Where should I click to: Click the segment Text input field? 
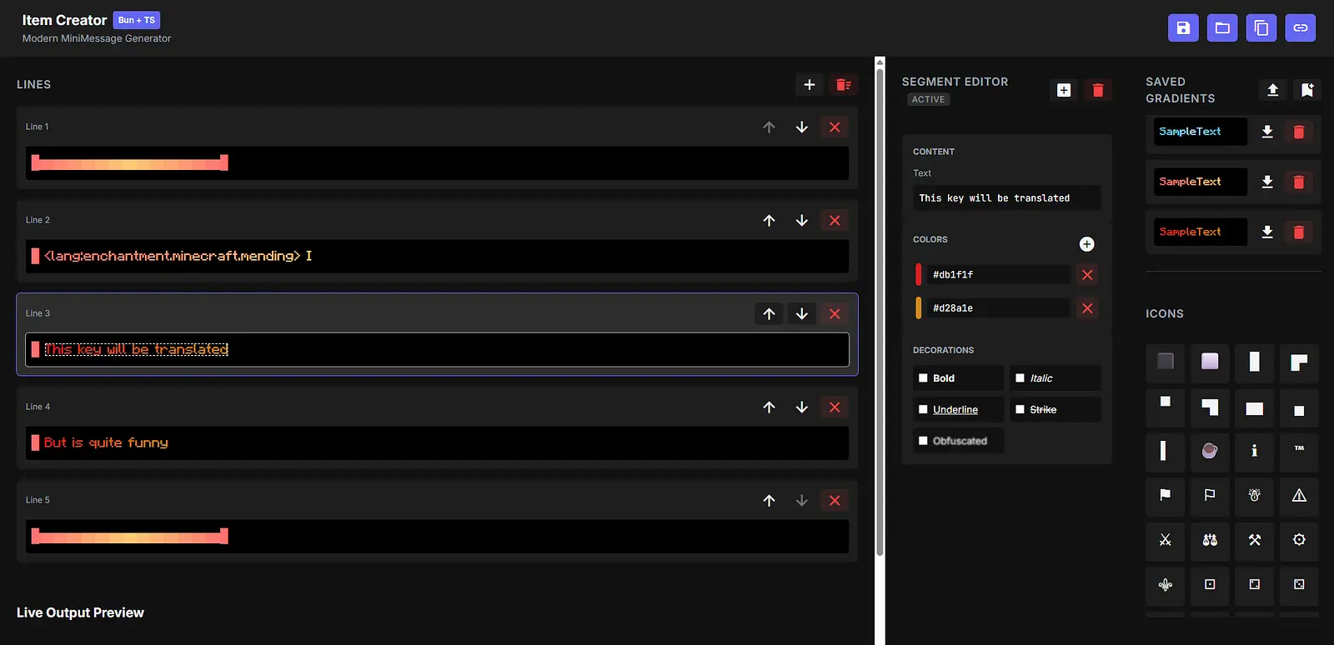pos(1006,198)
